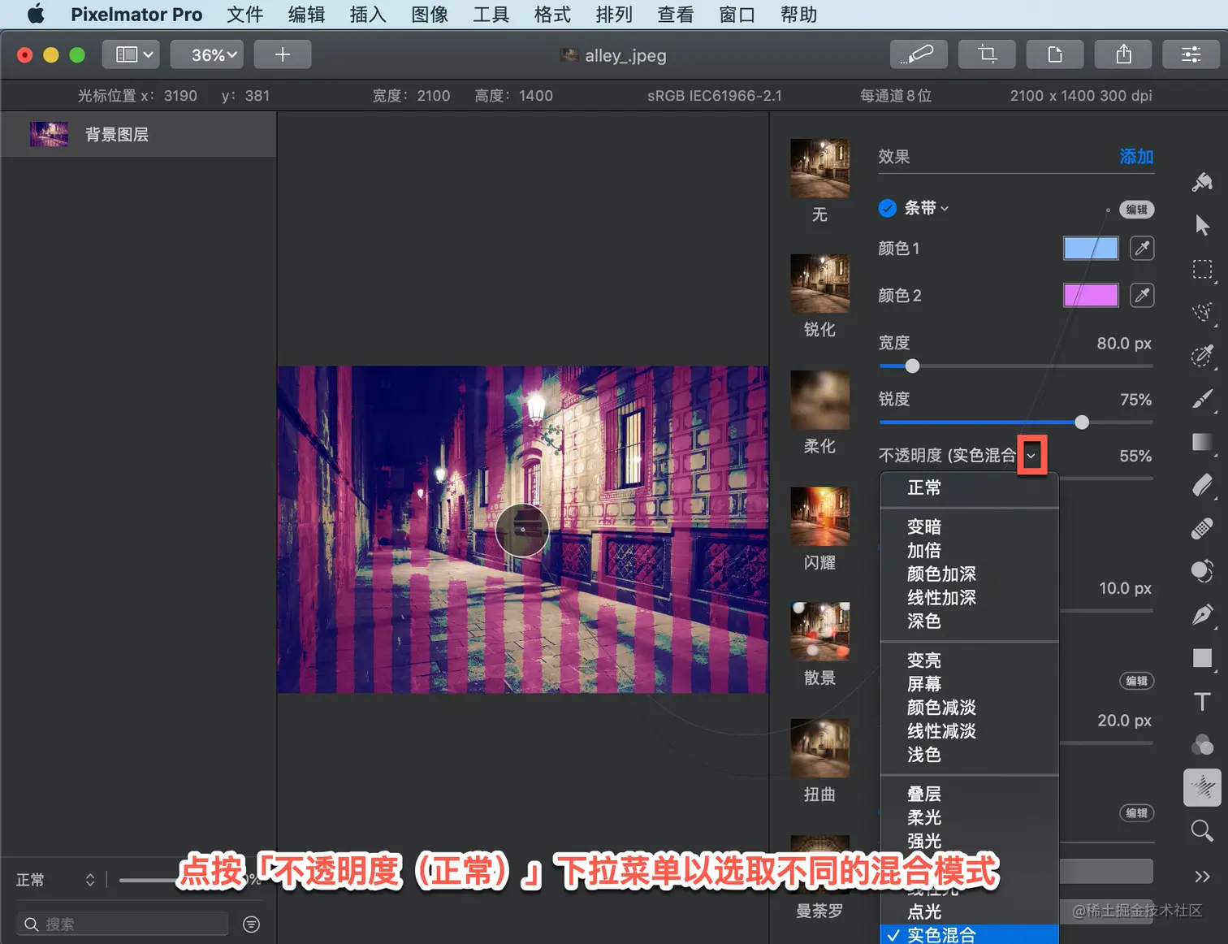This screenshot has height=944, width=1228.
Task: Click the pen-shaped button in the toolbar
Action: (919, 54)
